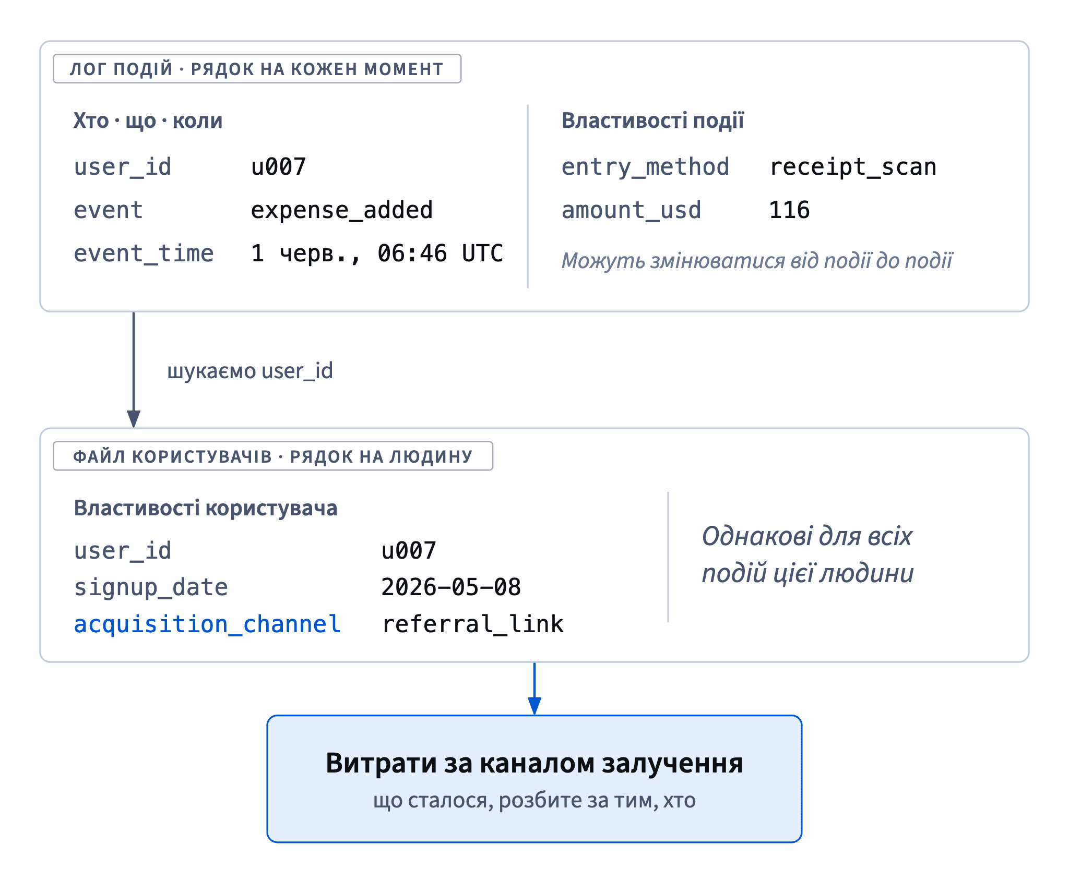
Task: Click the 'signup_date' field name
Action: point(151,588)
